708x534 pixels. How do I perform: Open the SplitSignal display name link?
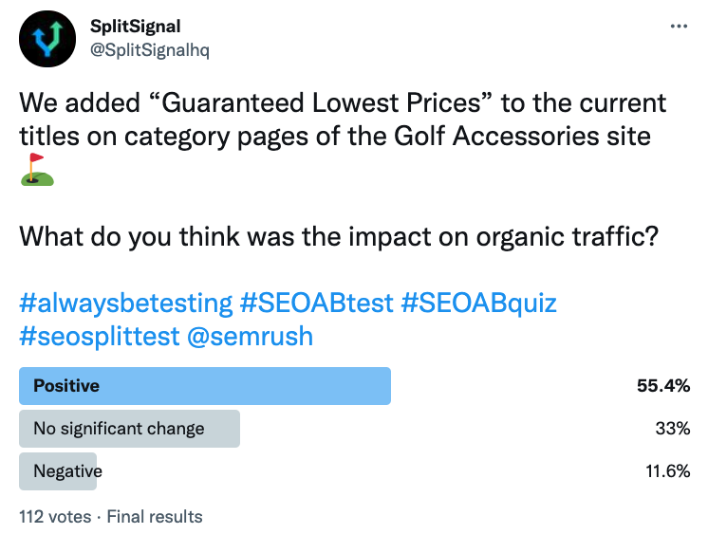[136, 27]
